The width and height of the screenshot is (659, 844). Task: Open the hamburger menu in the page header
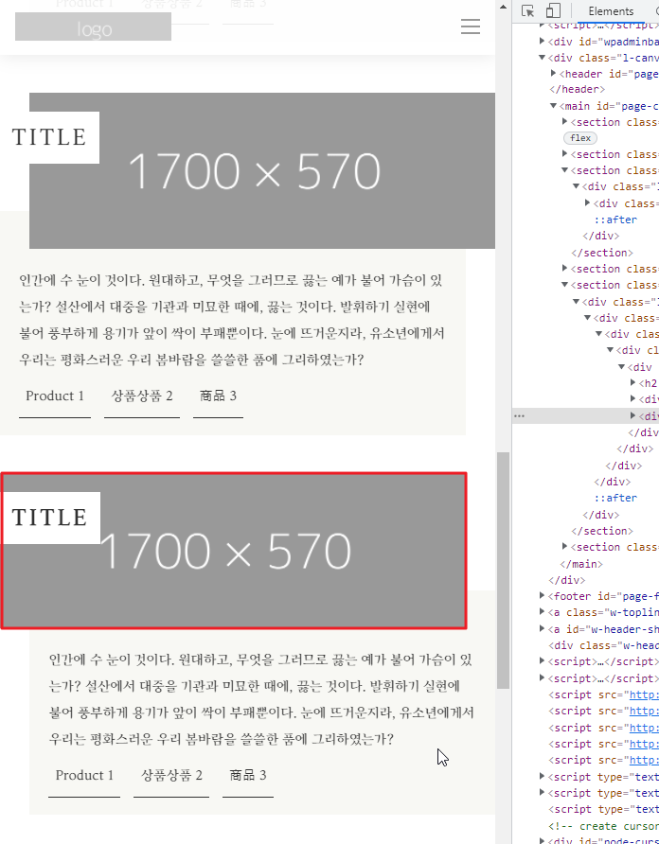[471, 26]
